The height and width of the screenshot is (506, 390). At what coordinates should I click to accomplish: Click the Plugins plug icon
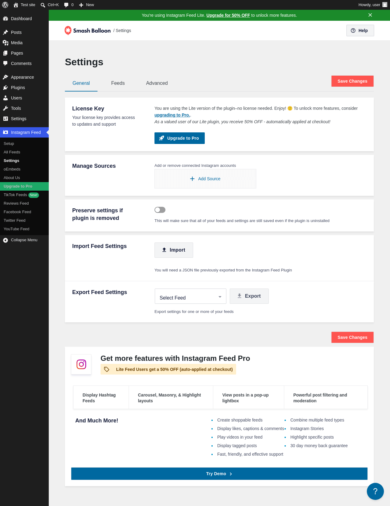5,88
